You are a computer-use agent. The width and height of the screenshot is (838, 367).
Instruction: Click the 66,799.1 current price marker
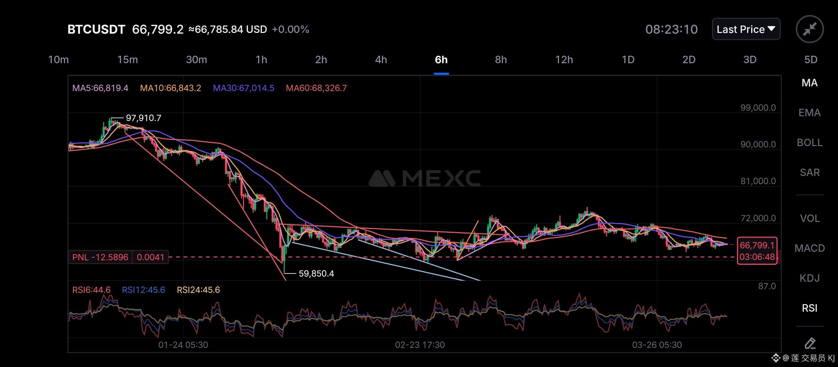point(757,245)
